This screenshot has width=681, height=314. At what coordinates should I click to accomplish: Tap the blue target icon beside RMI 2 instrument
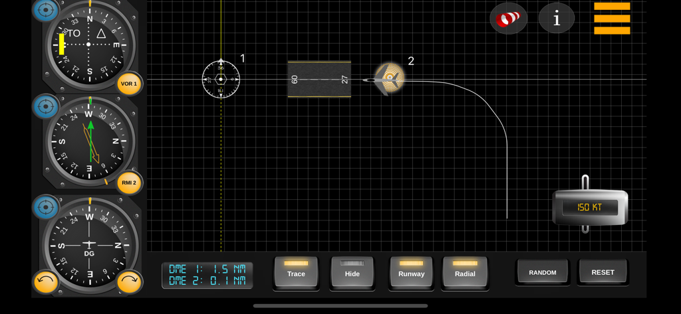click(46, 107)
